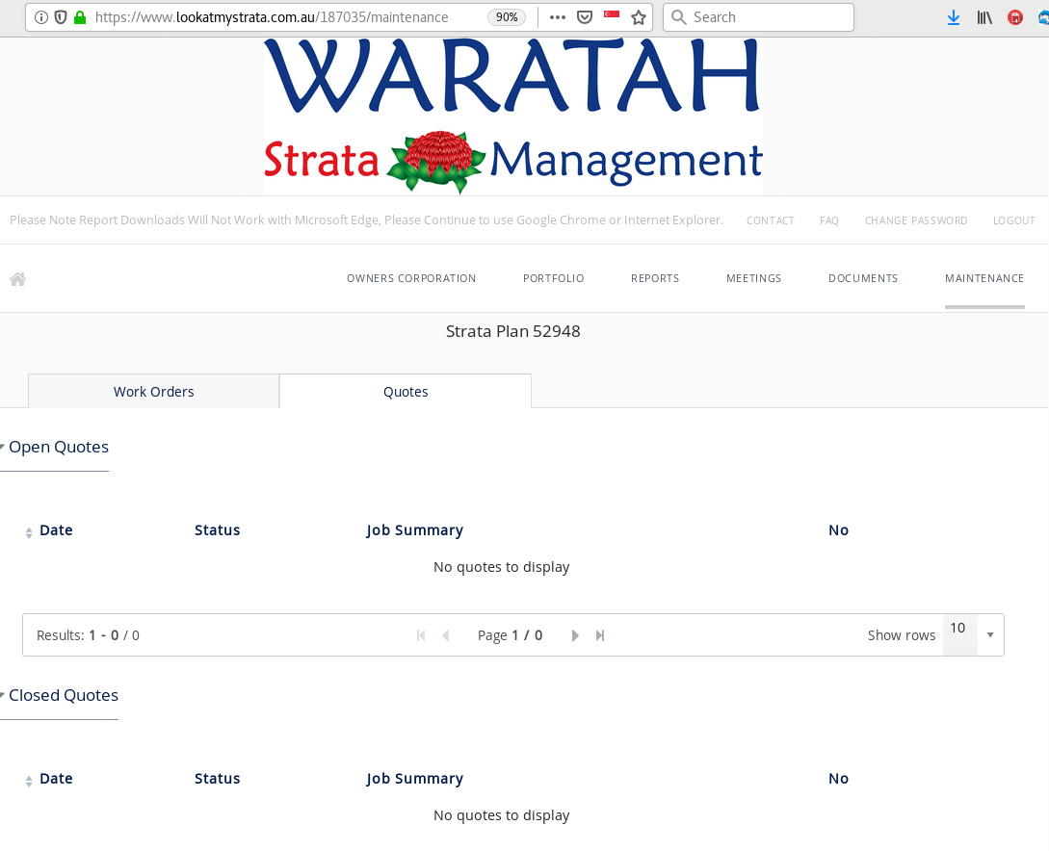
Task: Open the FAQ link
Action: click(x=829, y=220)
